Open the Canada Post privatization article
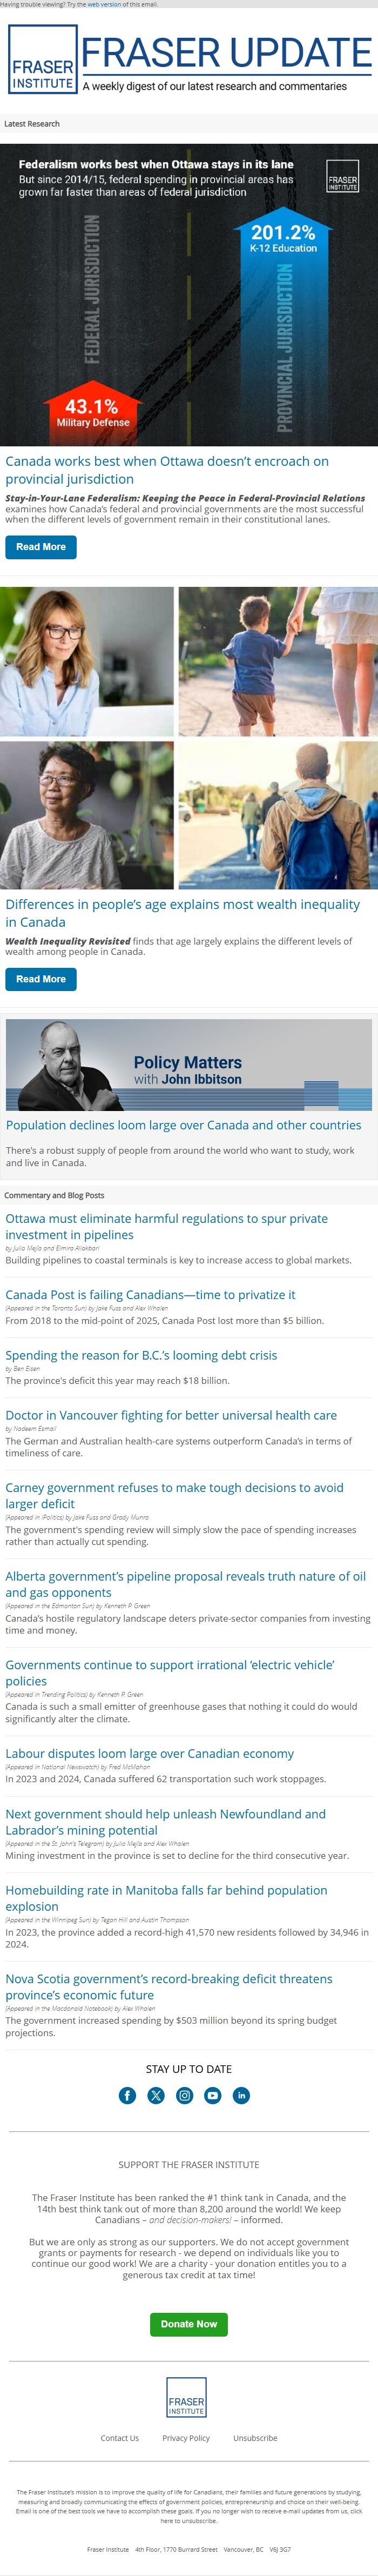Viewport: 378px width, 2576px height. click(150, 1294)
